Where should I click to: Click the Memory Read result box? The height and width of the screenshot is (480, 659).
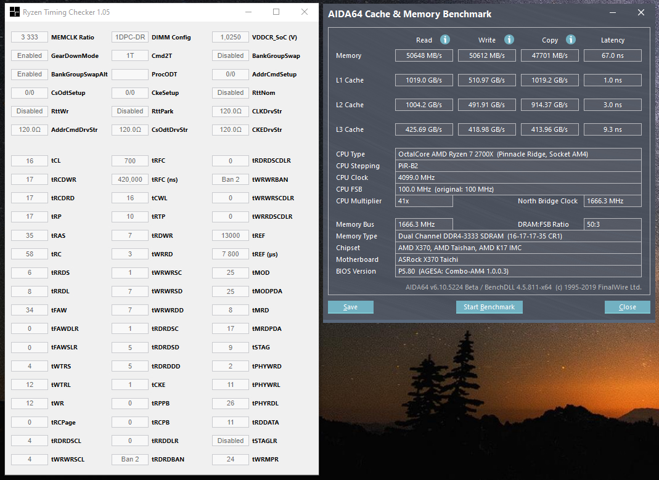point(424,55)
